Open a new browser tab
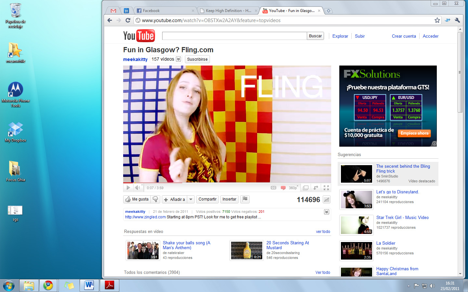The width and height of the screenshot is (468, 292). pos(329,11)
